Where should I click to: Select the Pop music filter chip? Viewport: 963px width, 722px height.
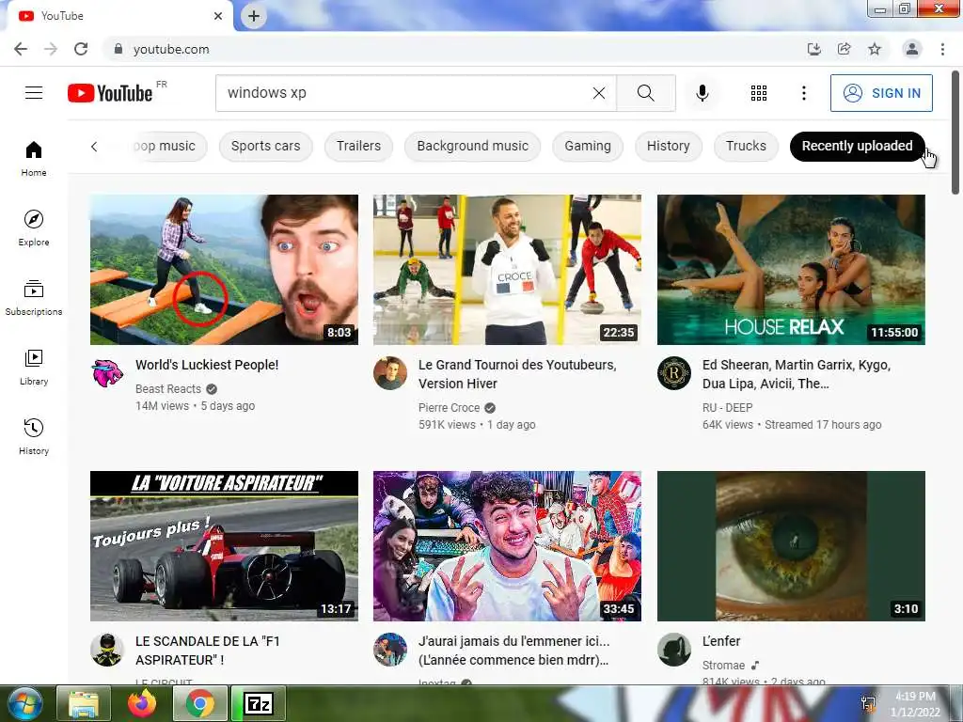point(164,146)
